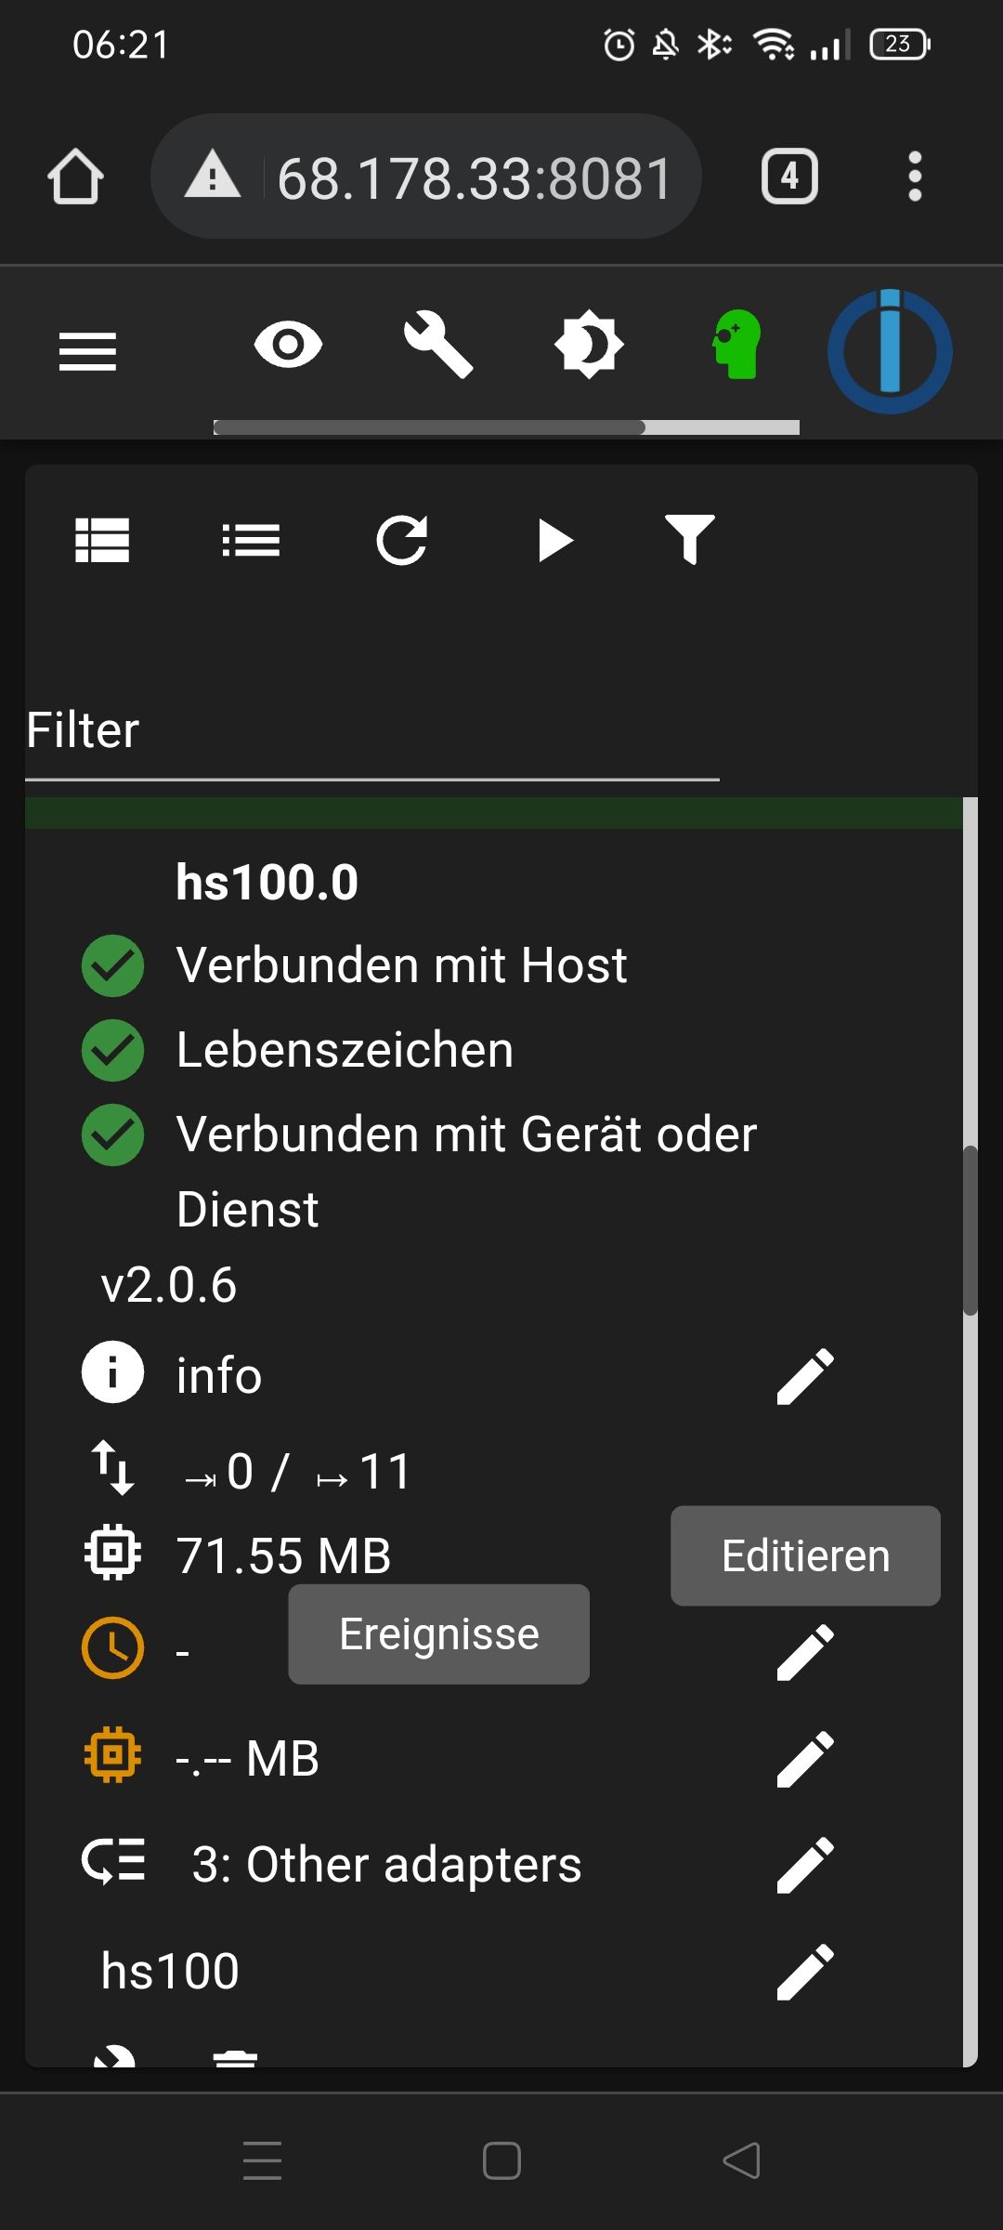Reload the instances list

point(402,540)
